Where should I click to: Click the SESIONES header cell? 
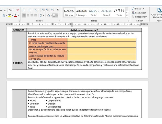click(19, 30)
